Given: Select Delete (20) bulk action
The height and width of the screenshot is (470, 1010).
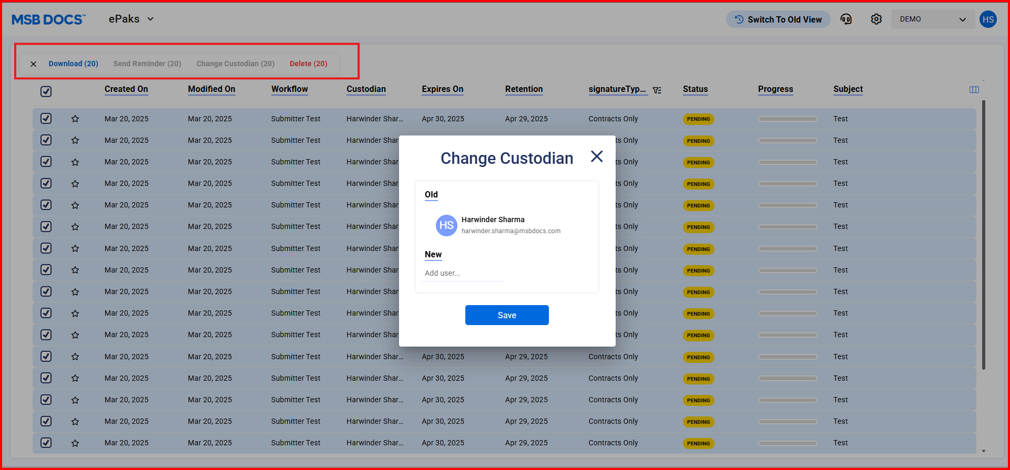Looking at the screenshot, I should pos(308,64).
